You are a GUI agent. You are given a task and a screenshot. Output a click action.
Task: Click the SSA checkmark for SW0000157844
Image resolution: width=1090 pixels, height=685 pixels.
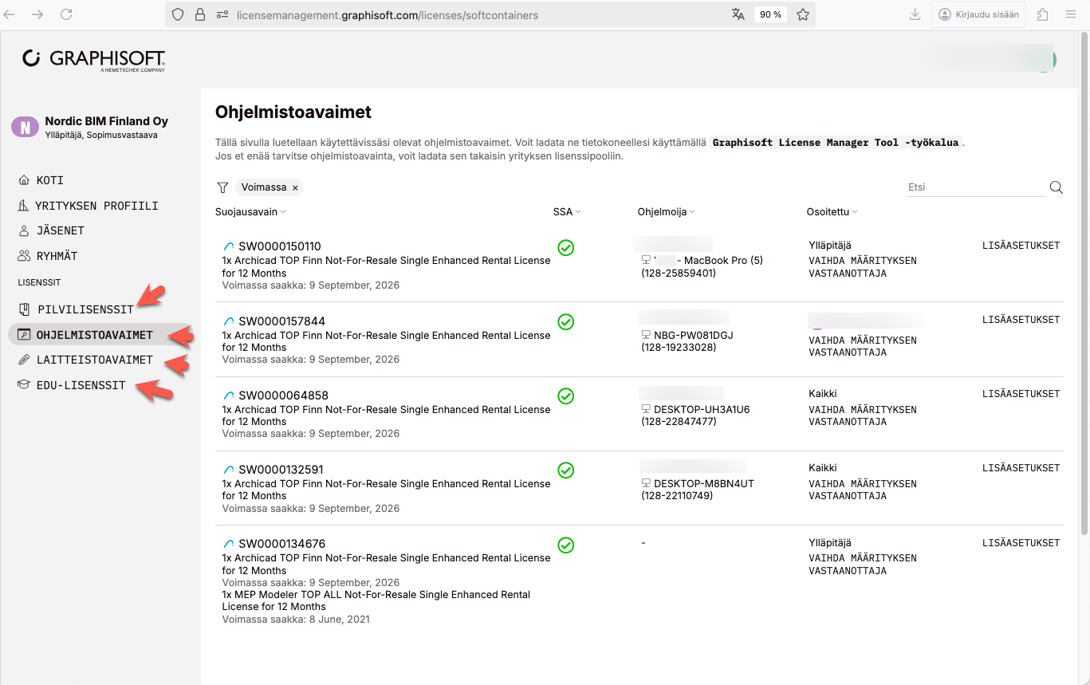(x=565, y=322)
